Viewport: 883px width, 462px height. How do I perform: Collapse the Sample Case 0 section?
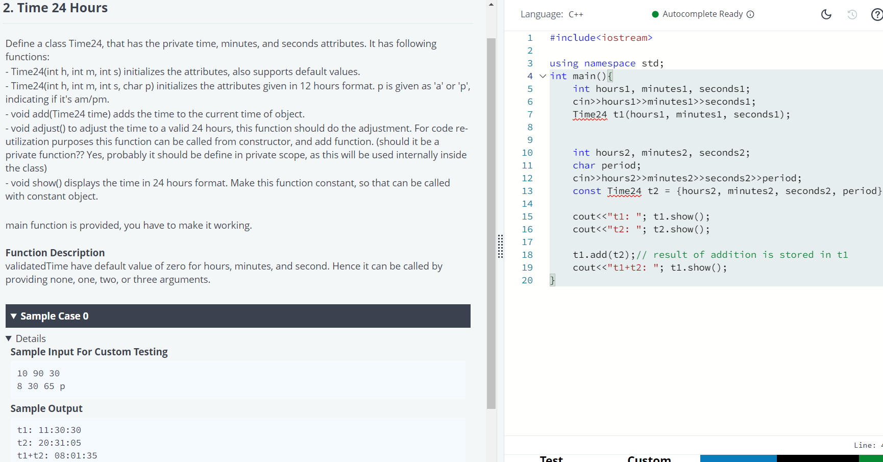click(238, 316)
